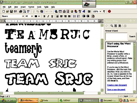Screen dimensions: 137x103
Task: Center the text alignment
Action: point(61,16)
